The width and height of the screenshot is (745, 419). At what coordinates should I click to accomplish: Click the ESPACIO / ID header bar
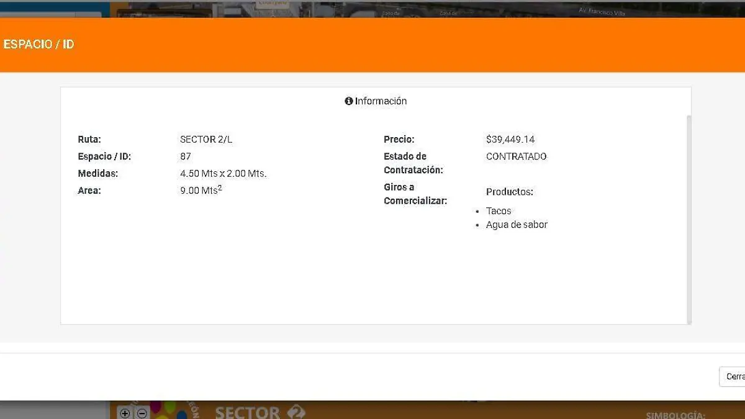(x=38, y=44)
